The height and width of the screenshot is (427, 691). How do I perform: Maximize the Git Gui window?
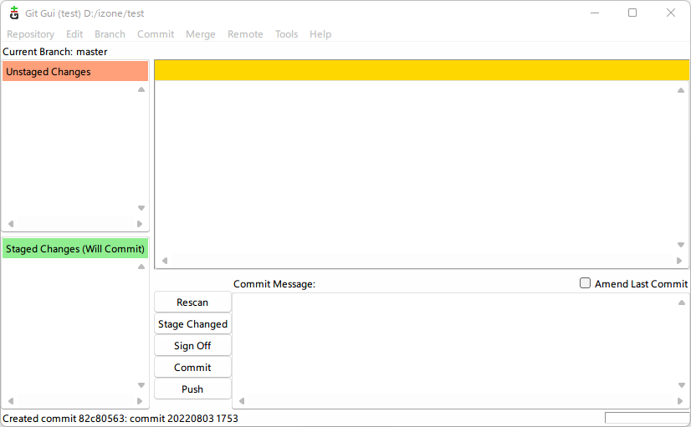(632, 13)
